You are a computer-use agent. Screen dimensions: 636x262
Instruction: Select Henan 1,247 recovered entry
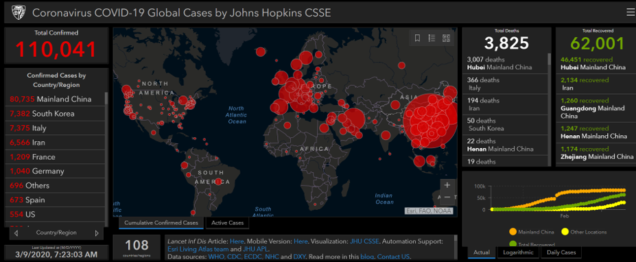tap(596, 132)
